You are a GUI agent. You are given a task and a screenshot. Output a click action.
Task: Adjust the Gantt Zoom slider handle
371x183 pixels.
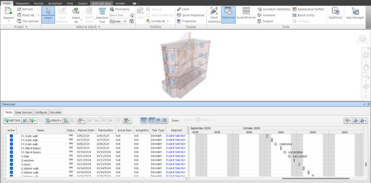click(x=198, y=120)
